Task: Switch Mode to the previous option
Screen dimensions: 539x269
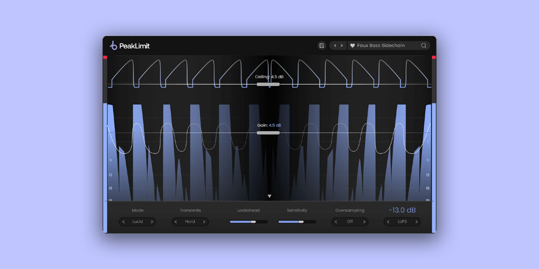Action: [x=123, y=222]
